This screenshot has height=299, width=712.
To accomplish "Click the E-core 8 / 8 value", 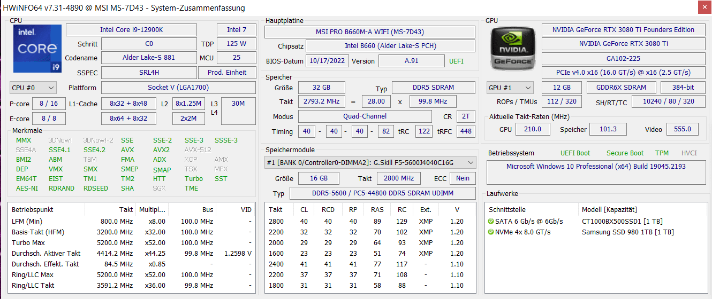I will click(x=49, y=118).
